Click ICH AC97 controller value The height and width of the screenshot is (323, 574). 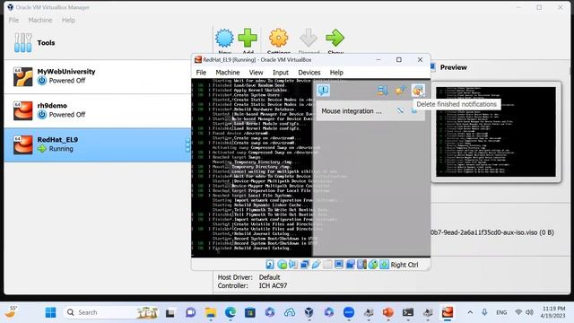point(273,285)
